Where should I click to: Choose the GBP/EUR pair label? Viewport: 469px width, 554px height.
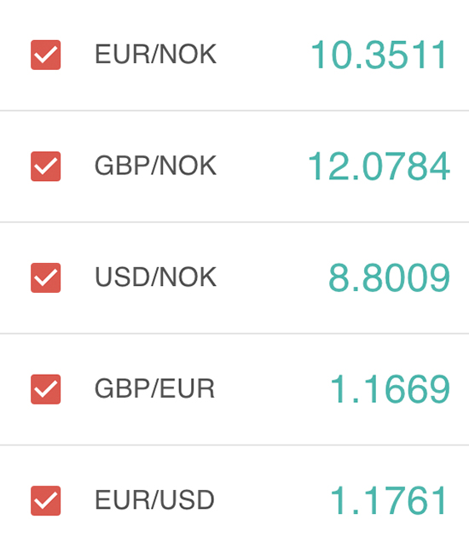154,388
